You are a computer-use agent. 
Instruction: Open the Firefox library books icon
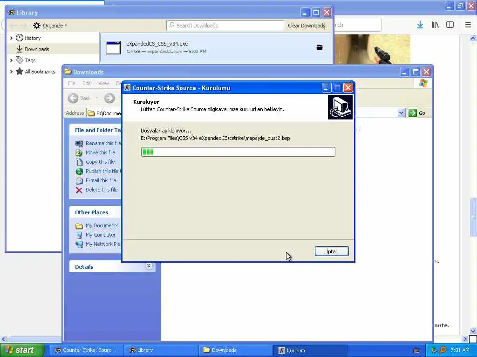tap(435, 25)
